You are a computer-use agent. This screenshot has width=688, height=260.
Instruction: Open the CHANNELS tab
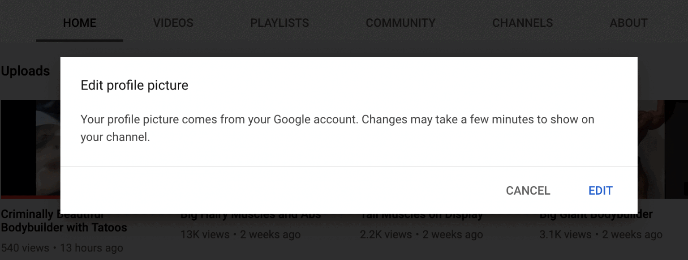coord(522,23)
